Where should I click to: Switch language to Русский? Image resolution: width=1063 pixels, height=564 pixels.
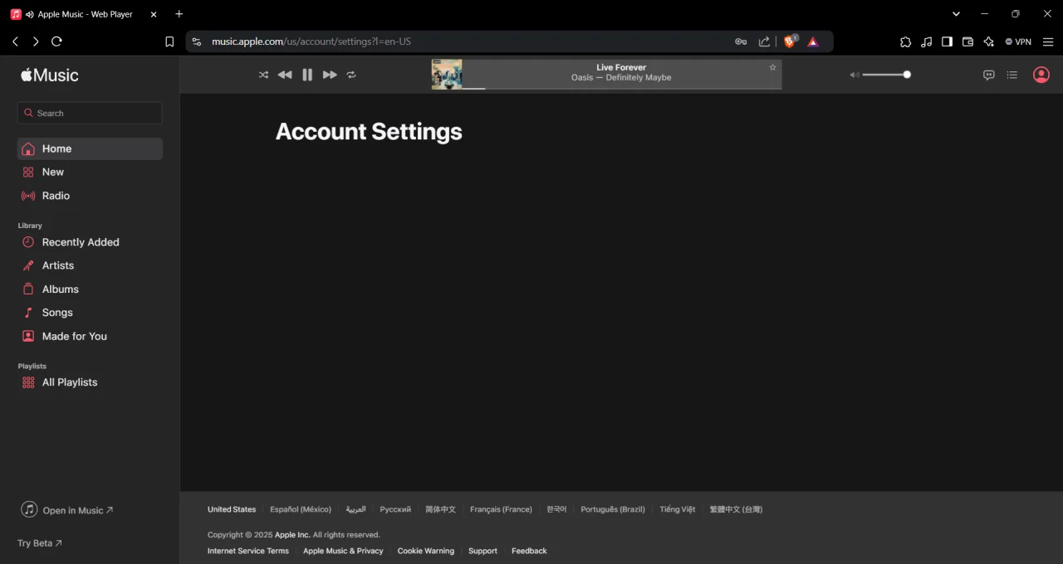tap(395, 509)
